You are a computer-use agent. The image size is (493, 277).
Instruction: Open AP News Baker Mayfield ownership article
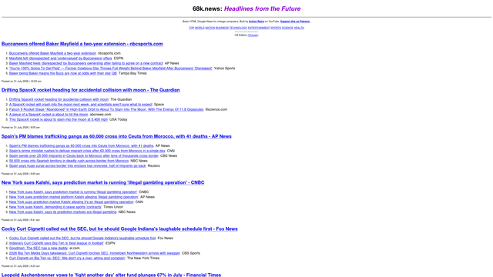pyautogui.click(x=86, y=63)
